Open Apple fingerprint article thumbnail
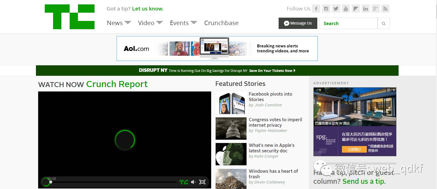The width and height of the screenshot is (437, 189). [x=231, y=154]
